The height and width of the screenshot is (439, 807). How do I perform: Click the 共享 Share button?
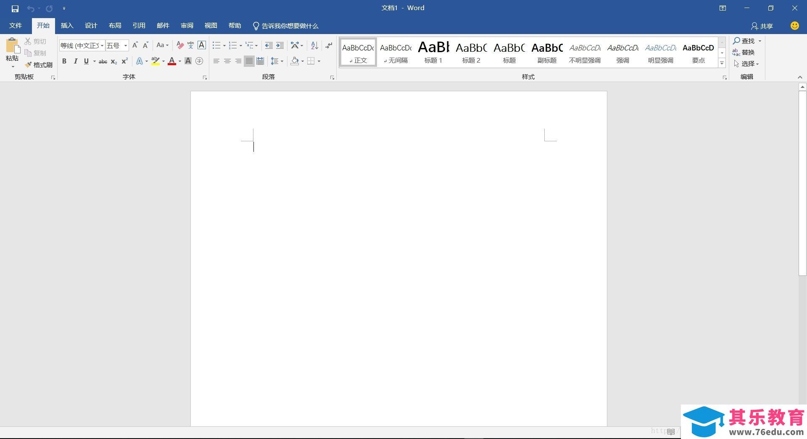click(762, 26)
